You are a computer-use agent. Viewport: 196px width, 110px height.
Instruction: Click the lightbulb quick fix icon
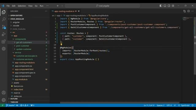point(61,44)
